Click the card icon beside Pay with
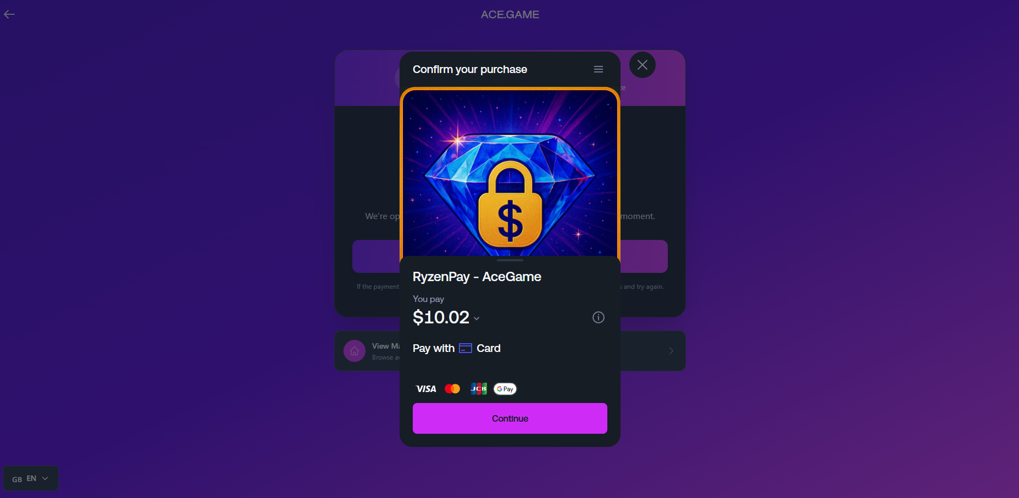This screenshot has width=1019, height=498. [x=466, y=348]
